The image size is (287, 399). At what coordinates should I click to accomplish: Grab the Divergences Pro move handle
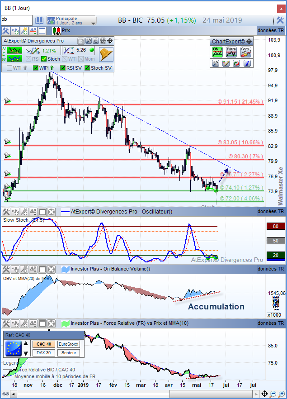(110, 41)
